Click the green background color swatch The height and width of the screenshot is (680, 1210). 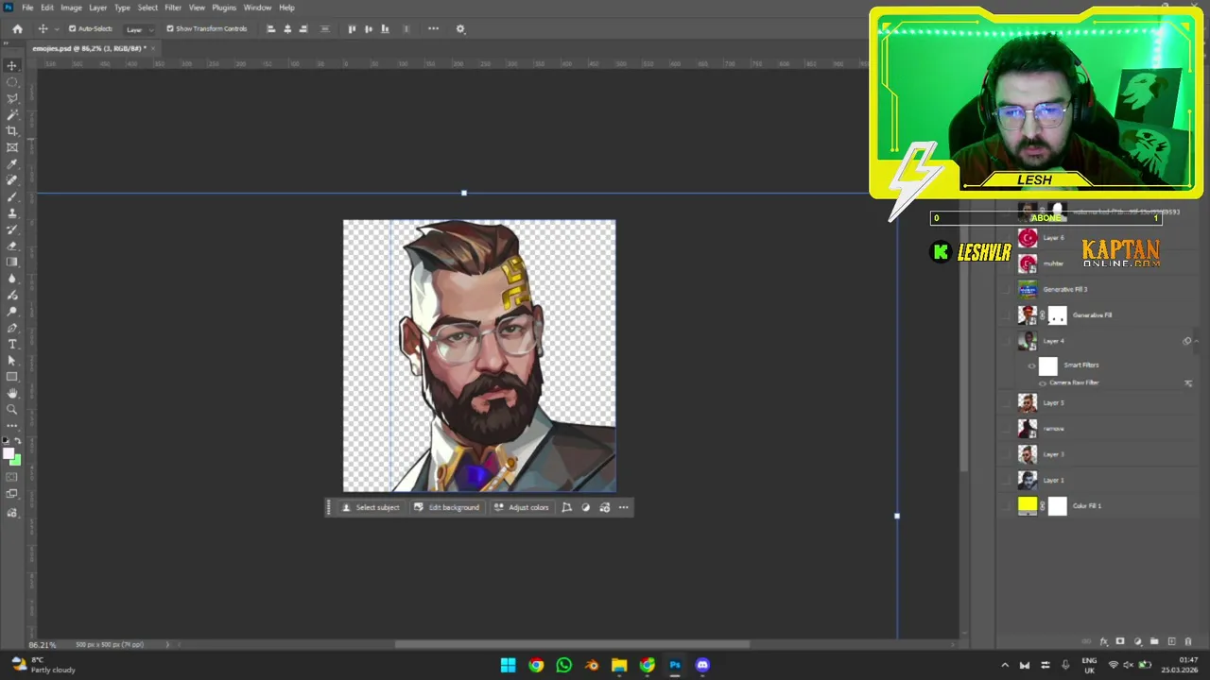tap(14, 460)
